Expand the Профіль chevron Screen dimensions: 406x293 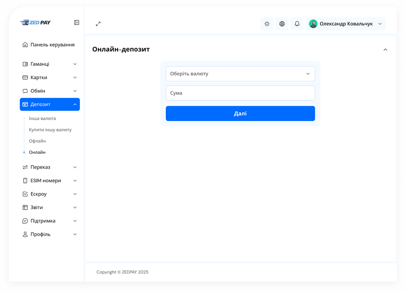pos(75,234)
